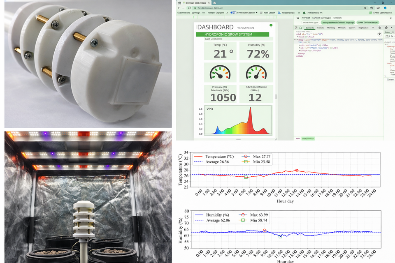Click the humidity gauge dial
The width and height of the screenshot is (395, 263).
coord(256,72)
